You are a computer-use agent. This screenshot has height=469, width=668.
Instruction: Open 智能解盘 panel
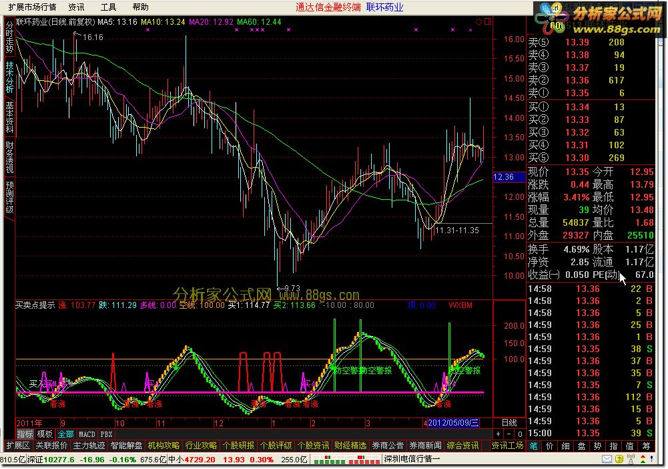tap(127, 446)
